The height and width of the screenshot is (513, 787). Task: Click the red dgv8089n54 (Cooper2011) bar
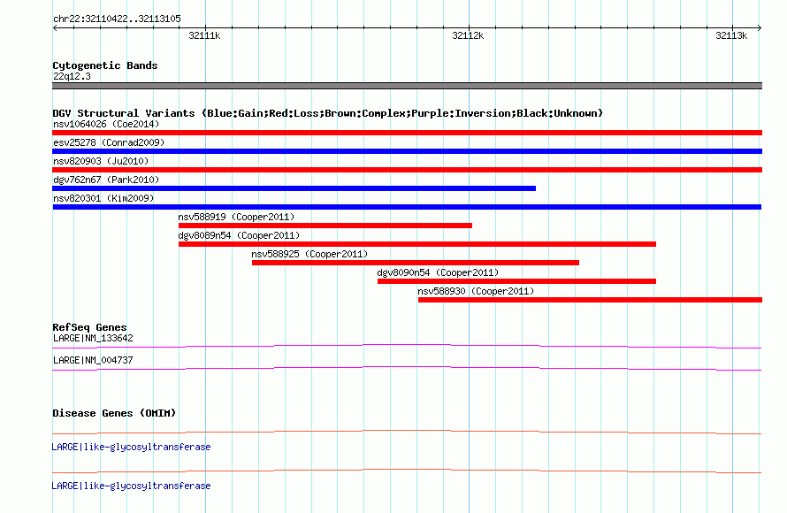[x=417, y=244]
